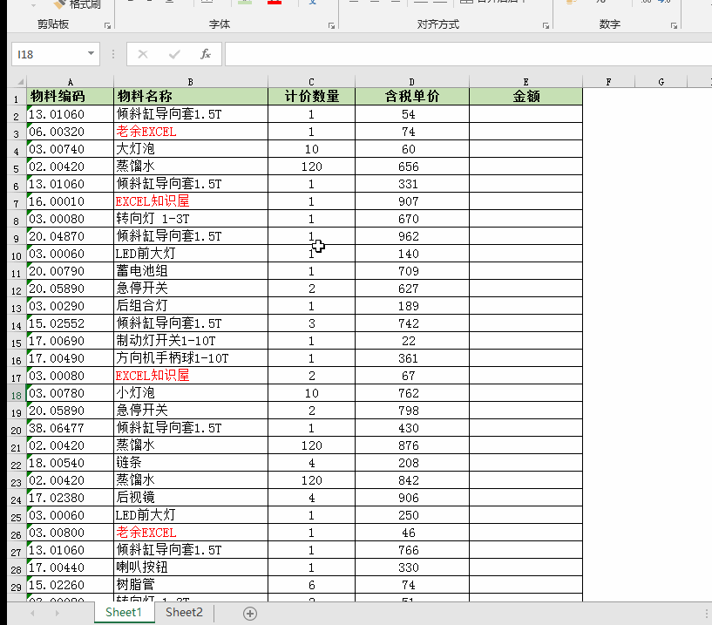Image resolution: width=712 pixels, height=625 pixels.
Task: Click the Insert Function fx icon
Action: click(206, 55)
